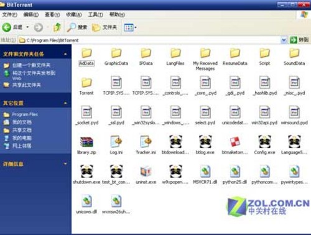Select the IPData folder icon
The height and width of the screenshot is (235, 311).
[x=146, y=53]
